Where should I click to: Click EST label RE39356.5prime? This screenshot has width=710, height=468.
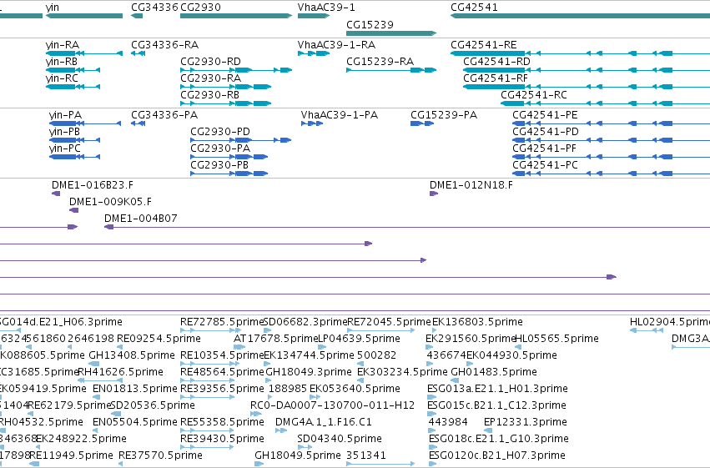[222, 389]
